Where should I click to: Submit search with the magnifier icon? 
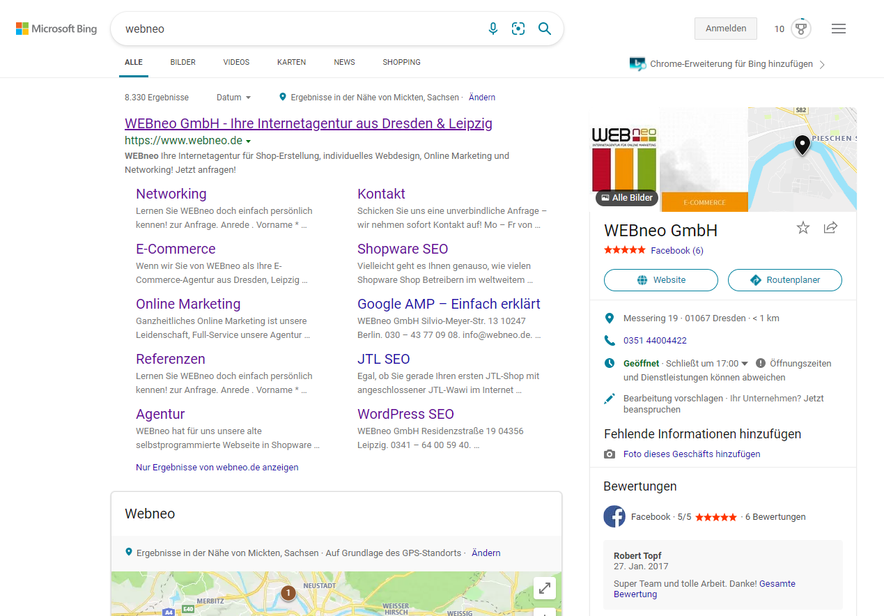(x=545, y=29)
